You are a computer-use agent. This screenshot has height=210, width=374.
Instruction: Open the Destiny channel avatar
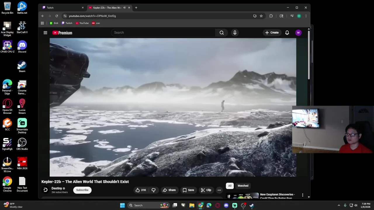tap(45, 190)
